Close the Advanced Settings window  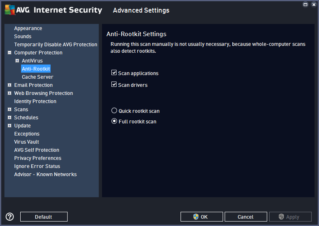tap(314, 5)
